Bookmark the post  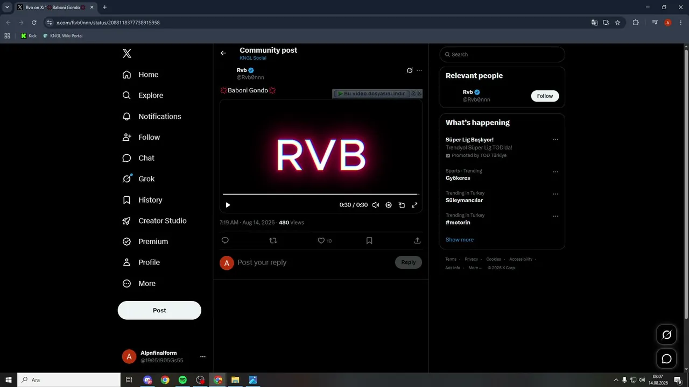pos(369,241)
